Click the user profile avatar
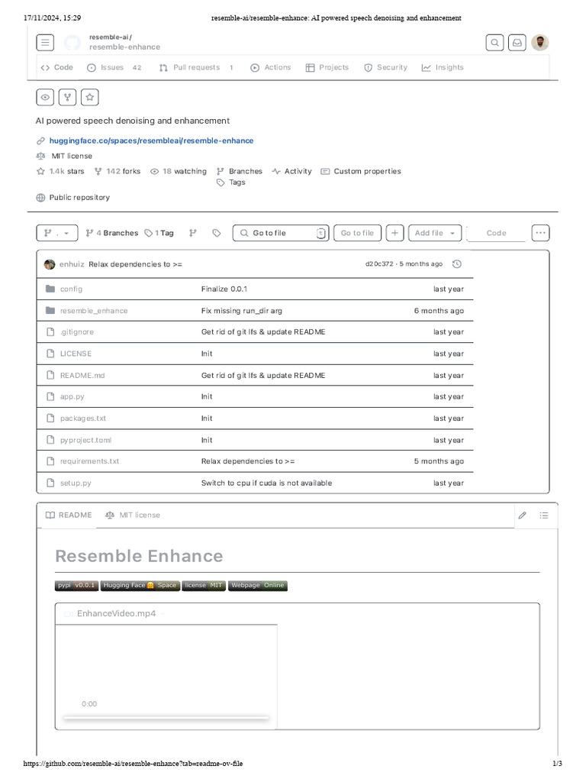This screenshot has height=782, width=586. click(540, 43)
